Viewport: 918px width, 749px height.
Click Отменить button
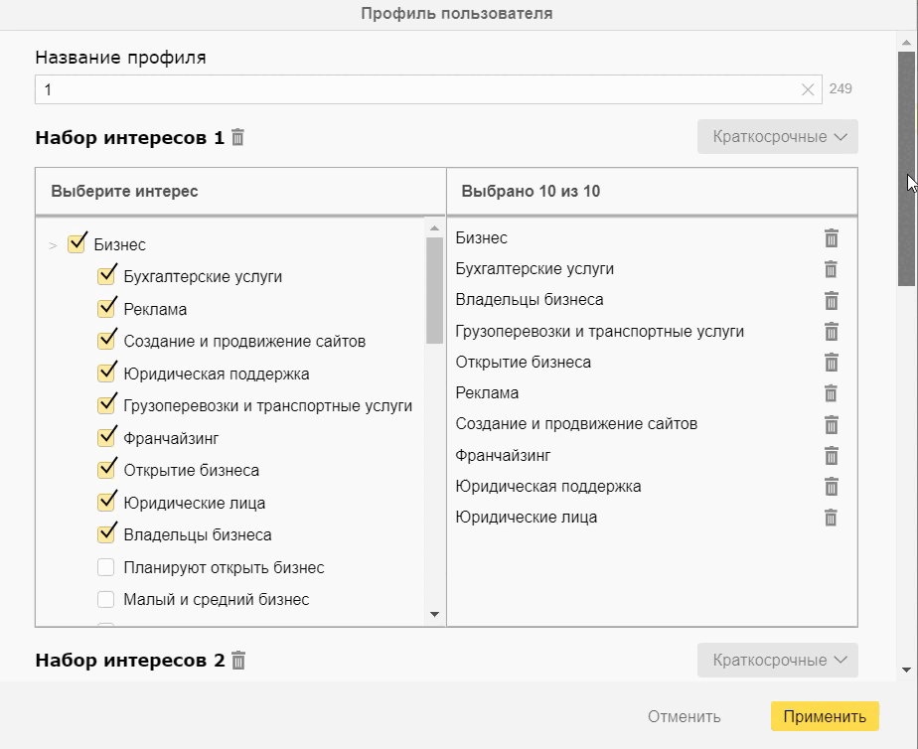(684, 716)
